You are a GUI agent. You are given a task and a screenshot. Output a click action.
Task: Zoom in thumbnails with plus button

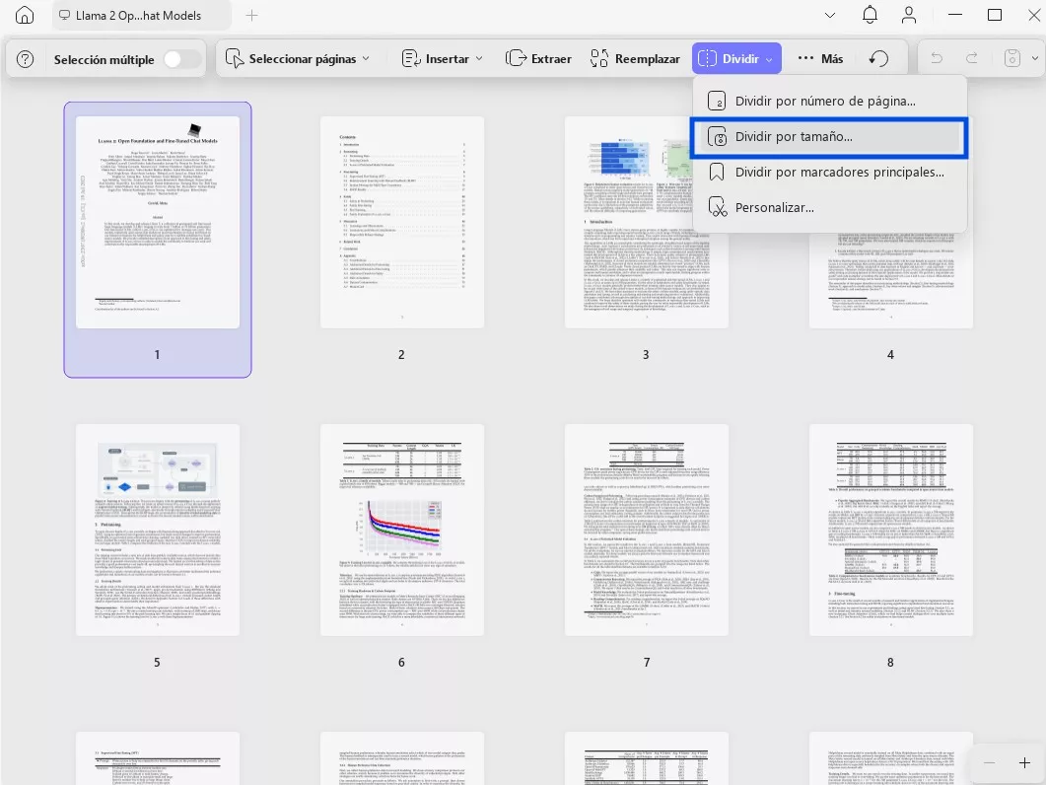pos(1024,763)
